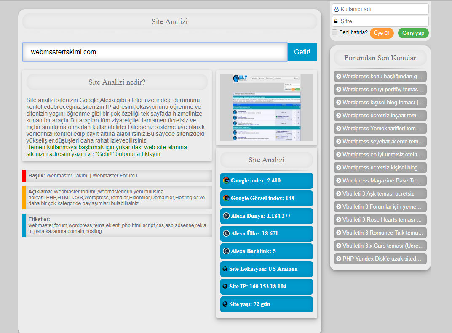The image size is (452, 333).
Task: Click arrow icon beside Wordpress kişisel blog teması
Action: [x=339, y=102]
